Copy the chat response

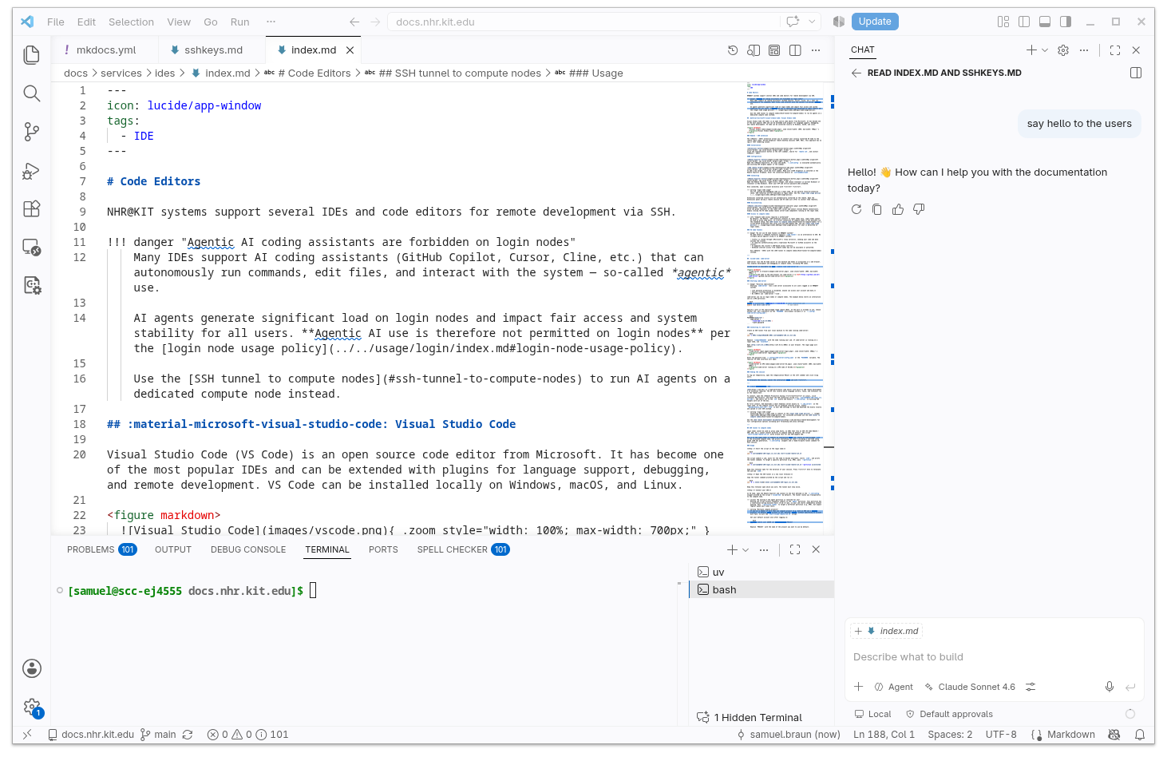[x=877, y=209]
